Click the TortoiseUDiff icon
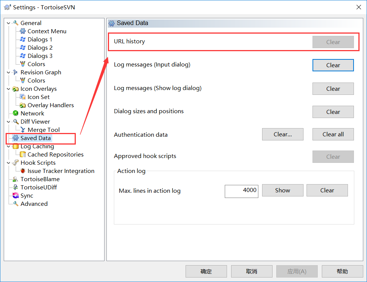Screen dimensions: 367x282 point(15,188)
